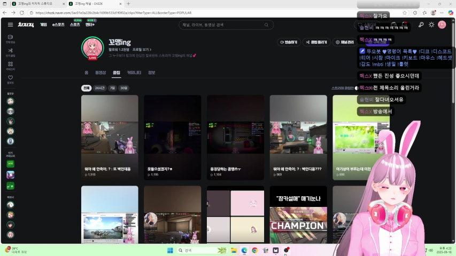Click the 채널 관리 button
The width and height of the screenshot is (456, 256).
tap(345, 42)
